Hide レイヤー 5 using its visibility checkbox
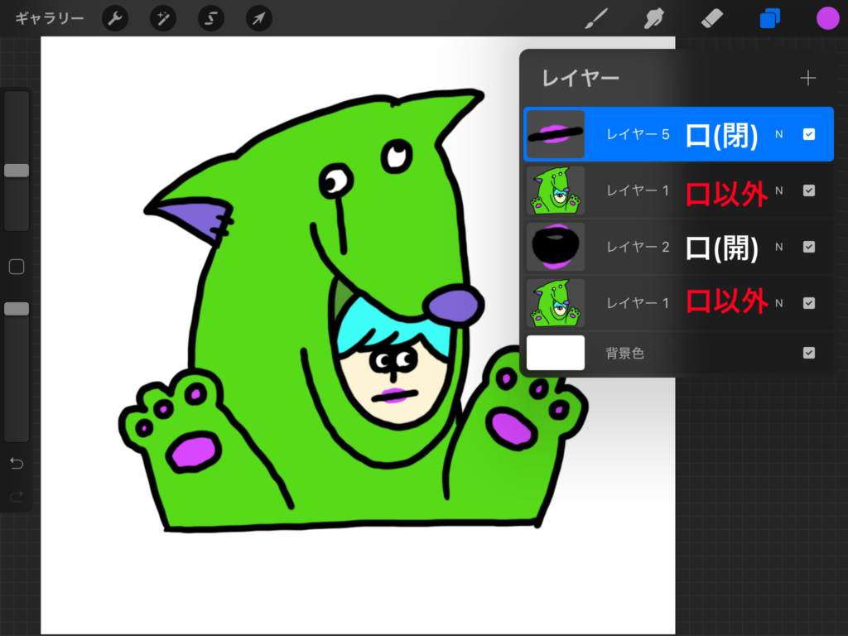The width and height of the screenshot is (848, 636). click(x=809, y=134)
